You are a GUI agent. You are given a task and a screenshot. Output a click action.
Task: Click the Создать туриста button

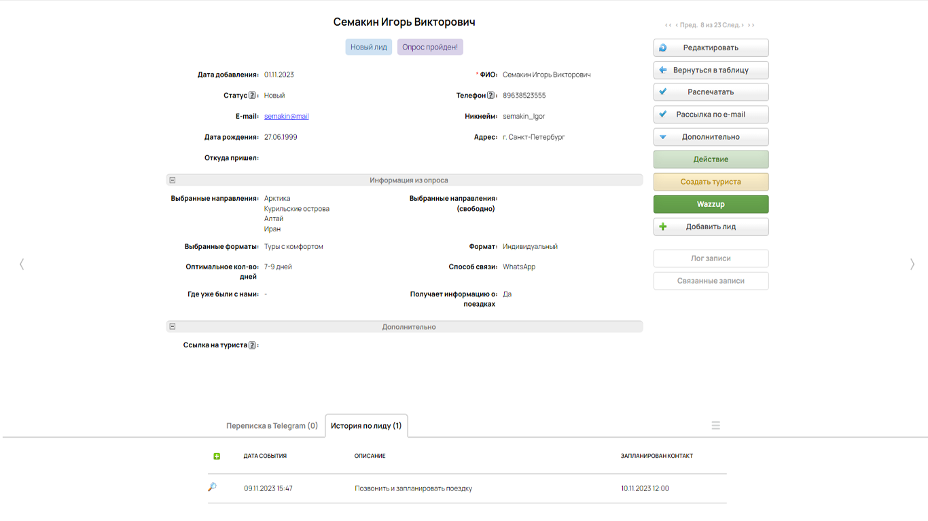pos(711,182)
